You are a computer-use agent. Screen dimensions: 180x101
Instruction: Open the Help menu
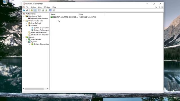54,7
